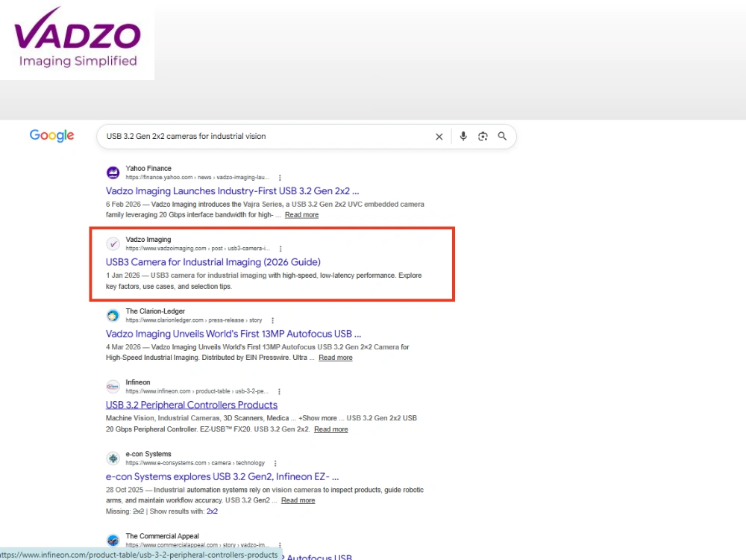This screenshot has height=560, width=746.
Task: Click the magnifier search icon
Action: 502,136
